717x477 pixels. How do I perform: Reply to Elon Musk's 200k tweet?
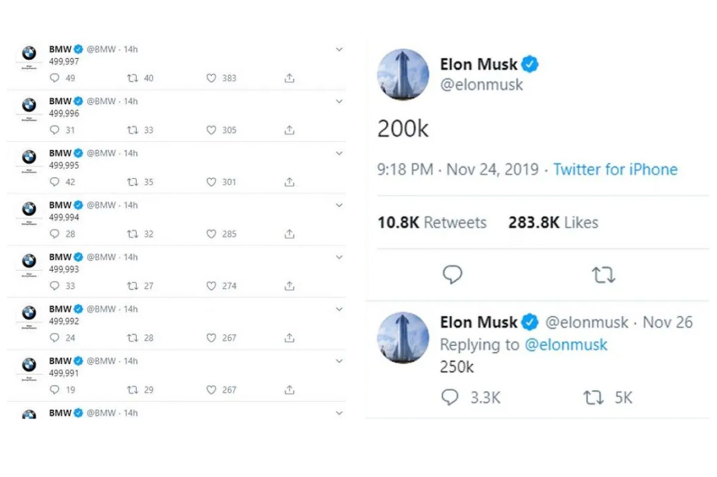tap(452, 274)
